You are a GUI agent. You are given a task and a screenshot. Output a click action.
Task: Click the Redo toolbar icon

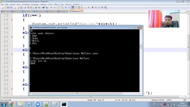[39, 7]
